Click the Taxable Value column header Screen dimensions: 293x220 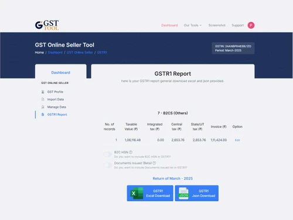click(131, 127)
